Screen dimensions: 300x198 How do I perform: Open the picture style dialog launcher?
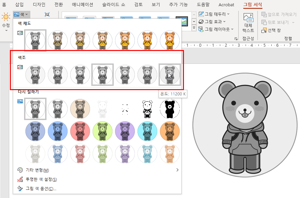pyautogui.click(x=236, y=39)
